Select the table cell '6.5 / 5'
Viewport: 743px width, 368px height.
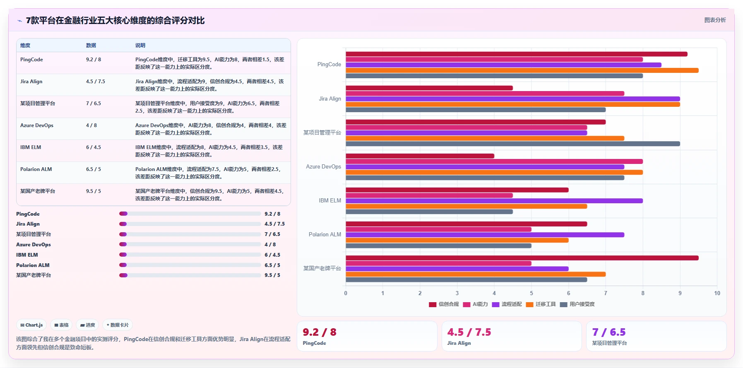(x=94, y=169)
